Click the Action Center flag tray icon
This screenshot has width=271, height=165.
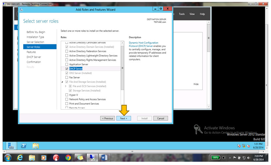[x=234, y=158]
